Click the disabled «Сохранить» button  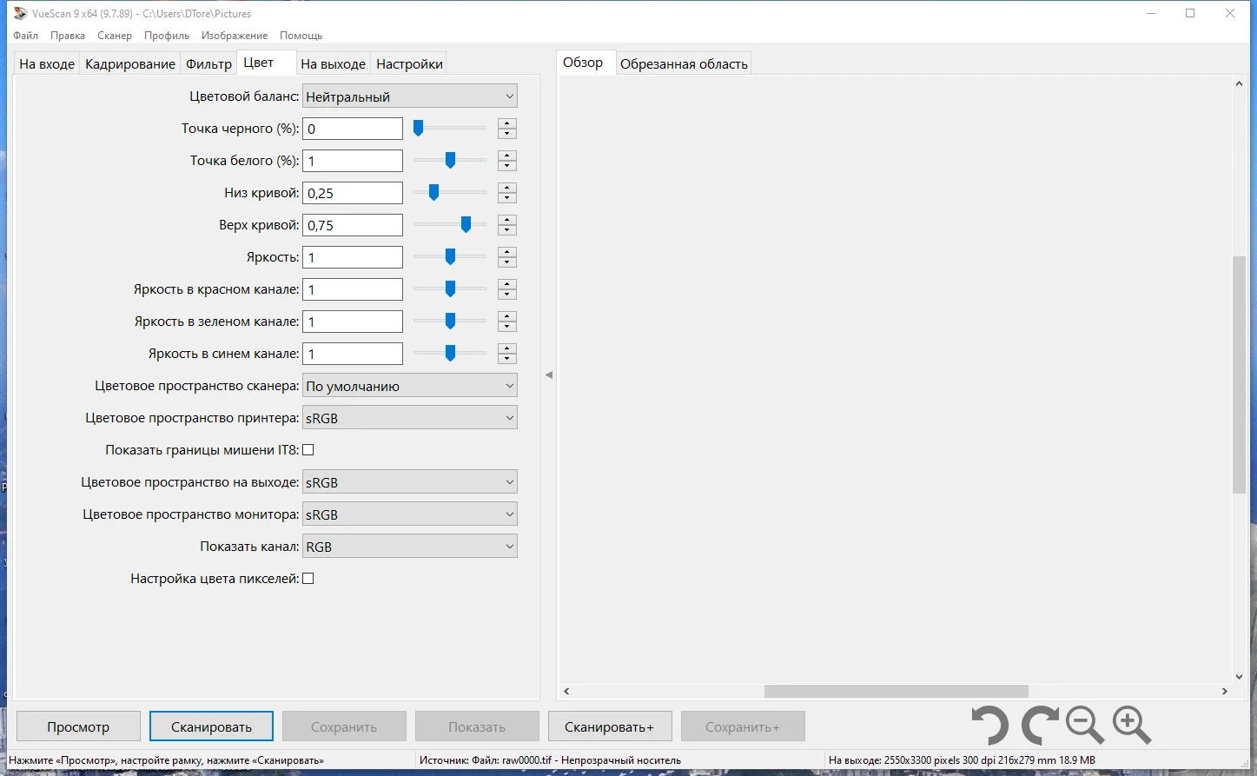click(x=344, y=726)
